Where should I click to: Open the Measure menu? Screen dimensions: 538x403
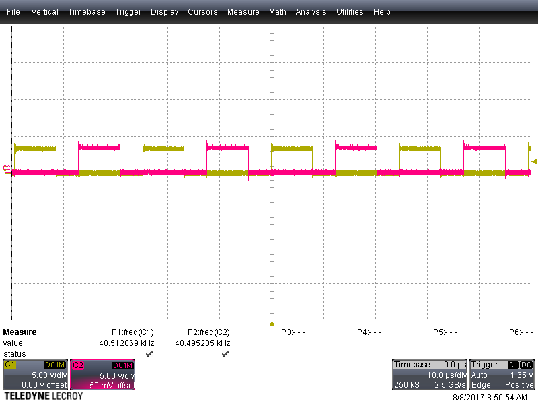243,12
